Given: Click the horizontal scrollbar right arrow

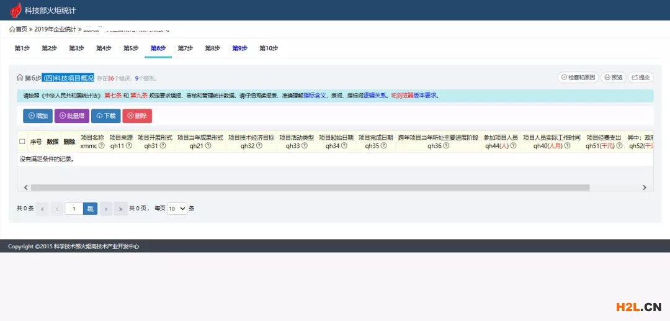Looking at the screenshot, I should tap(645, 188).
